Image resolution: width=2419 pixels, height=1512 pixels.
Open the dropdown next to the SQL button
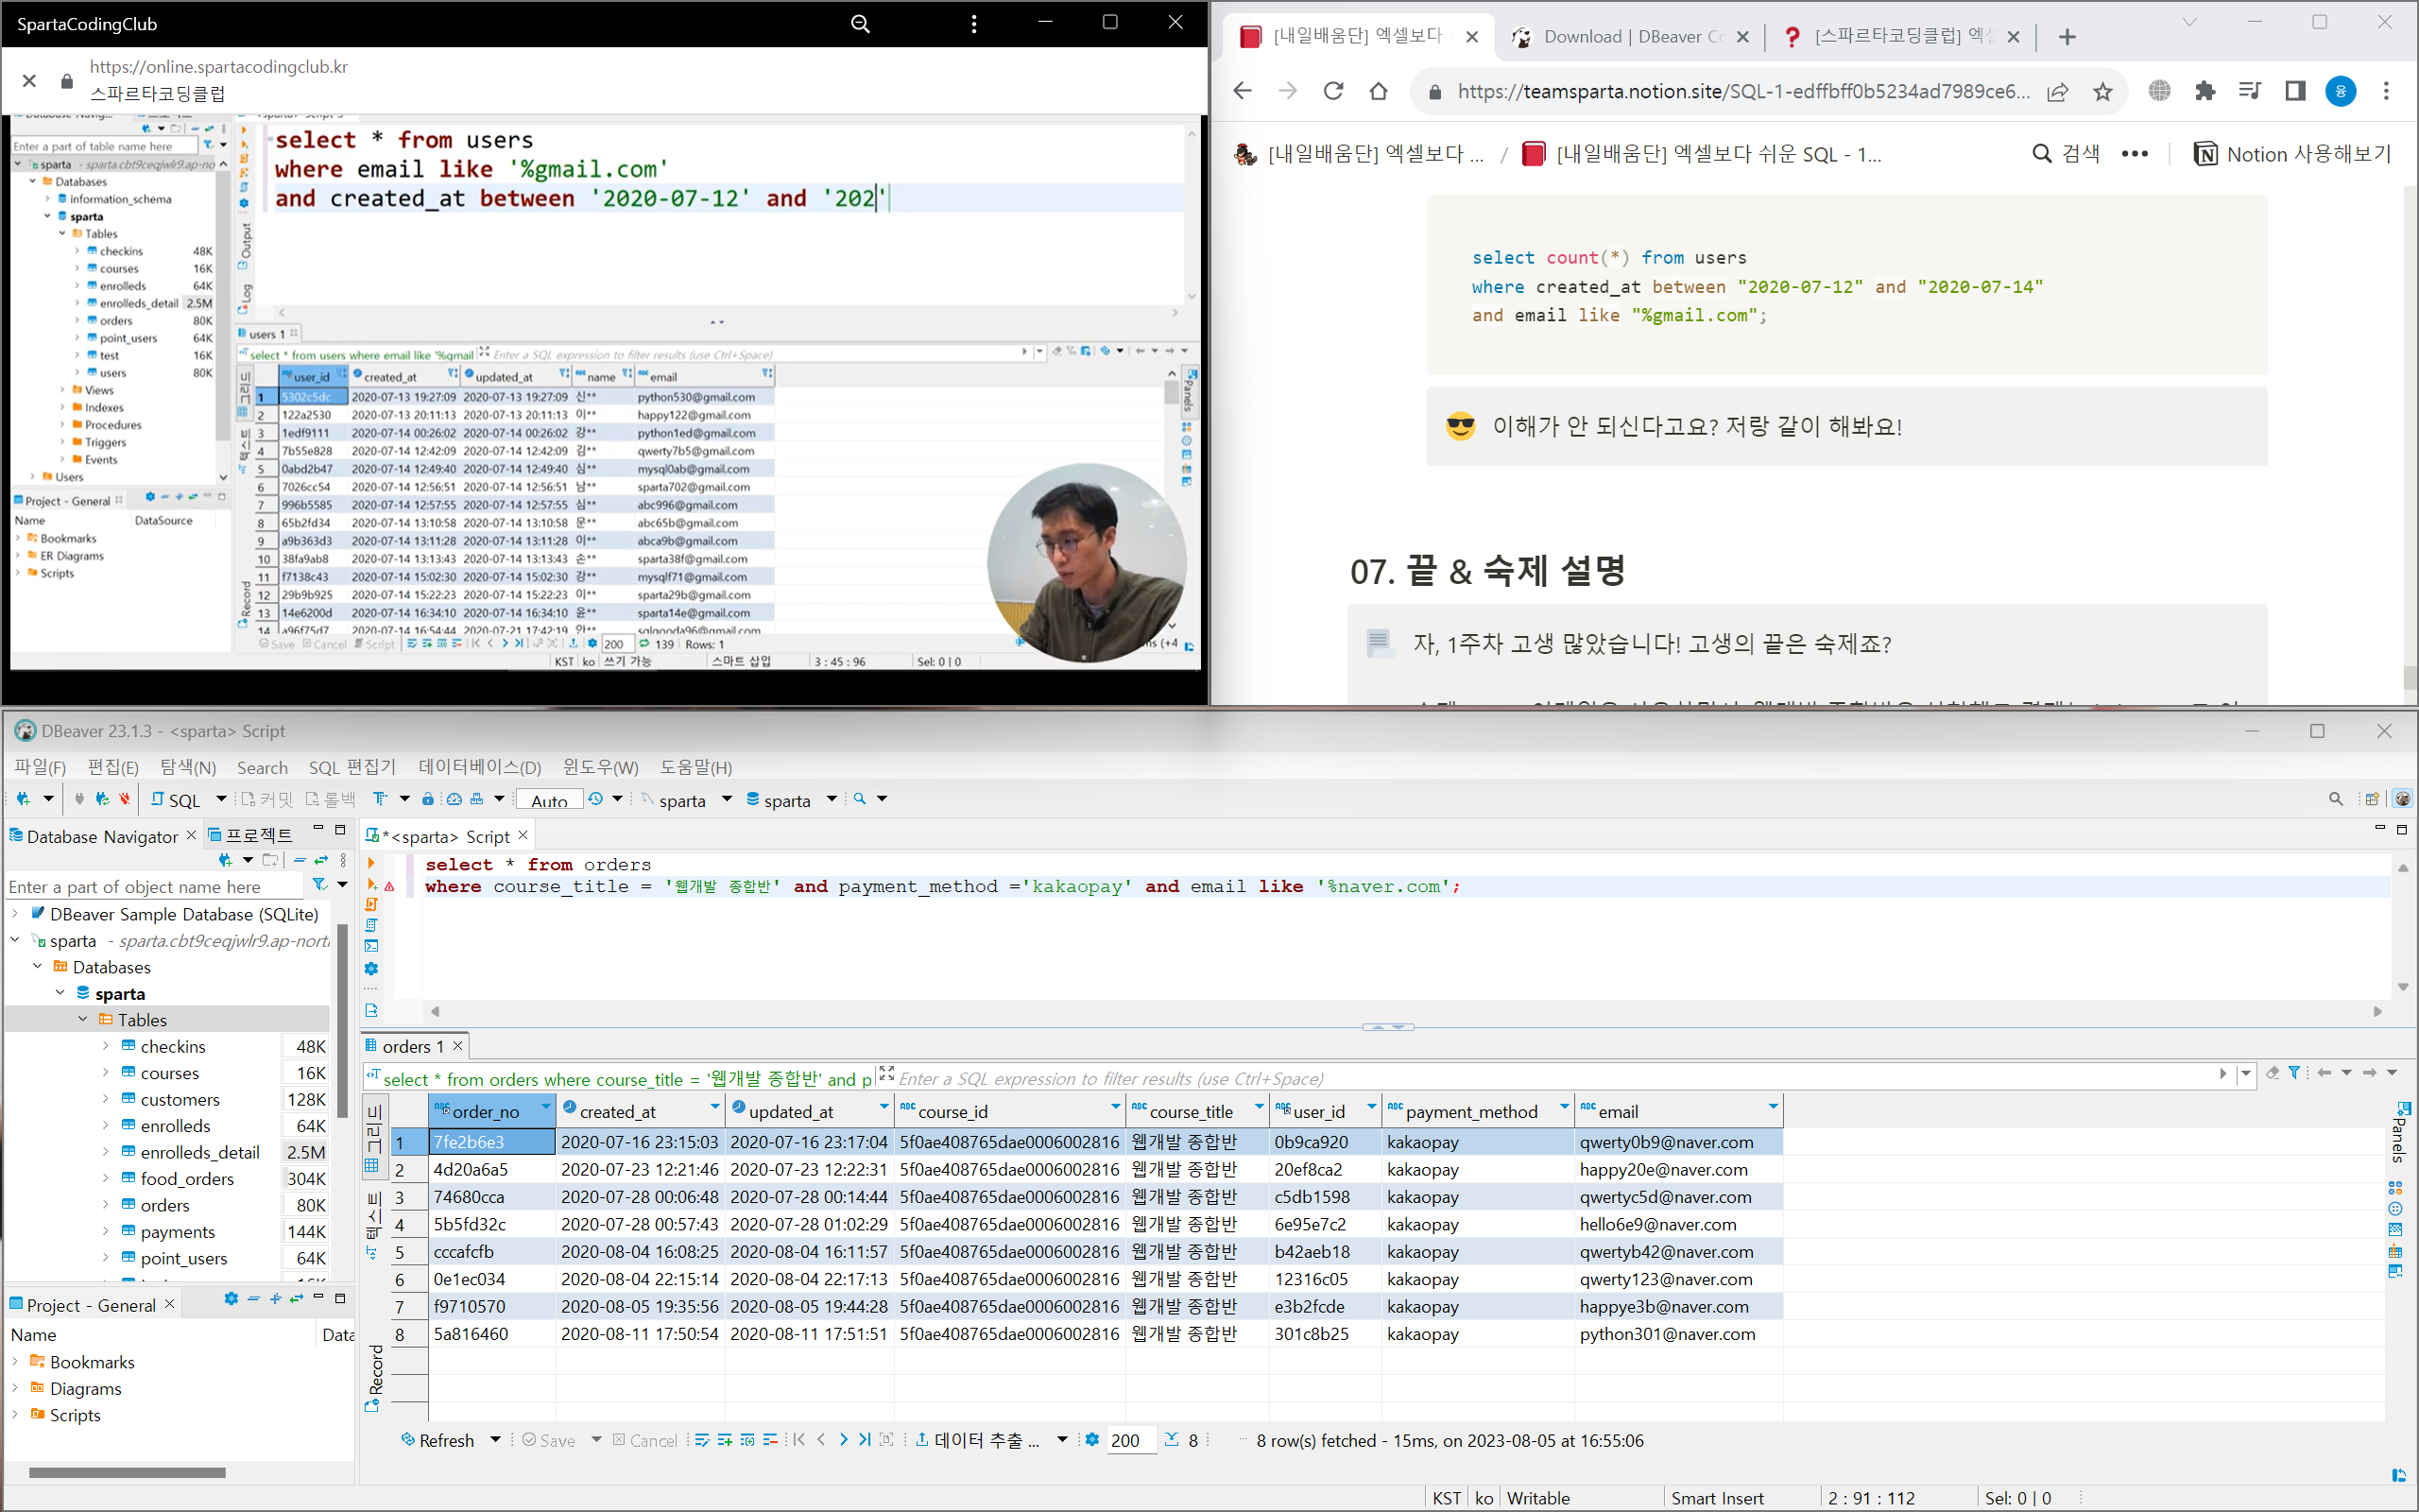(221, 799)
